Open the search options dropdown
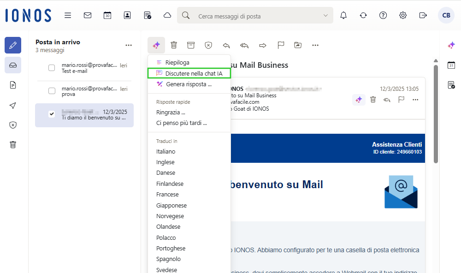Viewport: 461px width, 273px height. [x=325, y=15]
